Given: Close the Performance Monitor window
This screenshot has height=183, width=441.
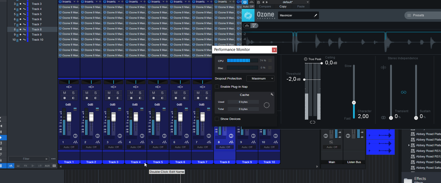Looking at the screenshot, I should [x=274, y=50].
